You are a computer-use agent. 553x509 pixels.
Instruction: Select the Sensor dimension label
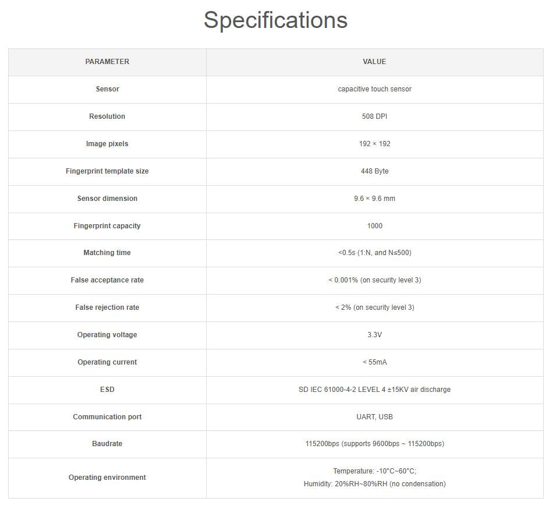[x=107, y=199]
